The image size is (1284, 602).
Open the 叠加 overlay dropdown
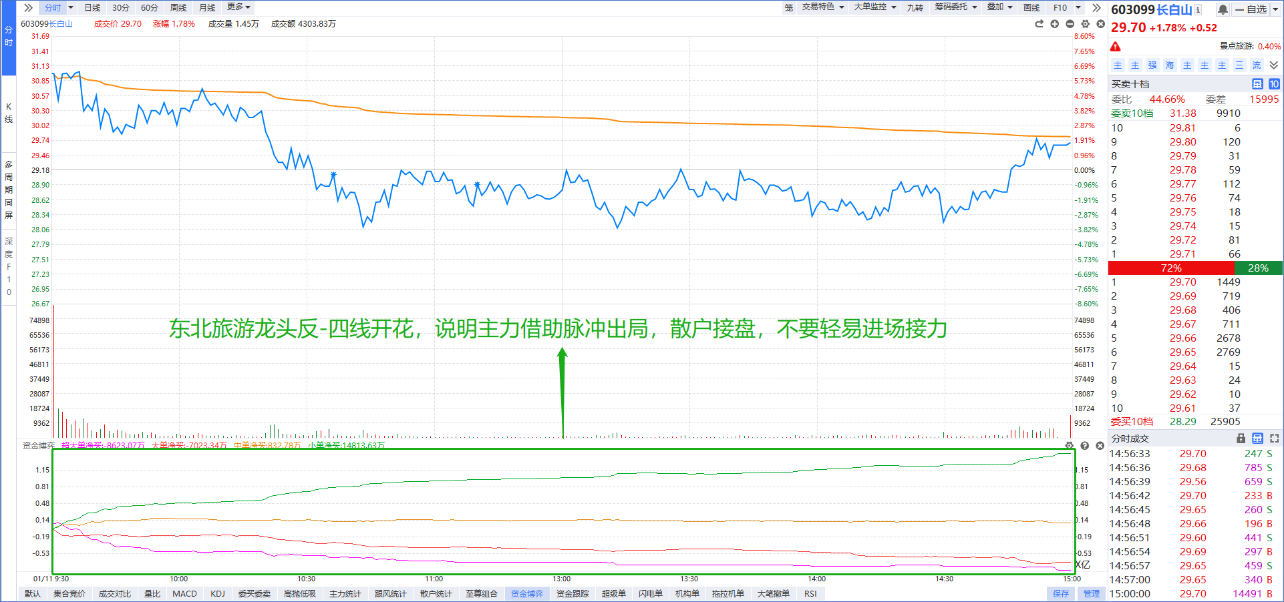click(x=1000, y=7)
